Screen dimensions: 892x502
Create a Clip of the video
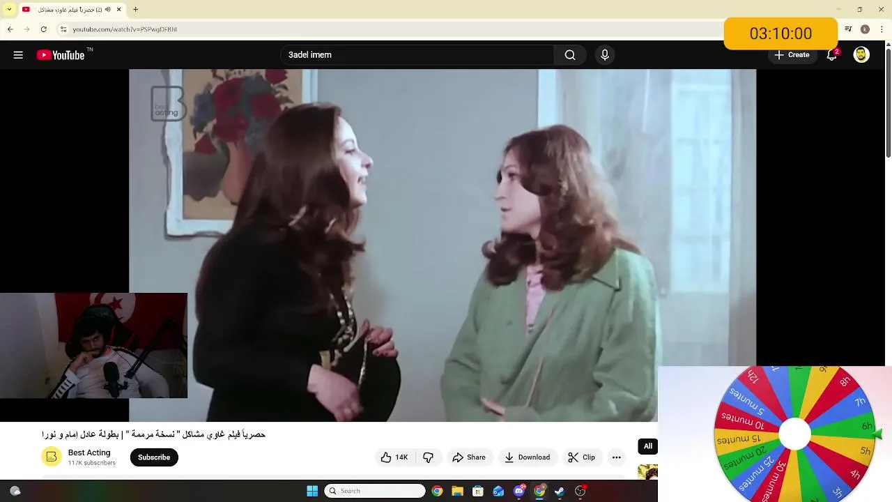click(x=582, y=457)
